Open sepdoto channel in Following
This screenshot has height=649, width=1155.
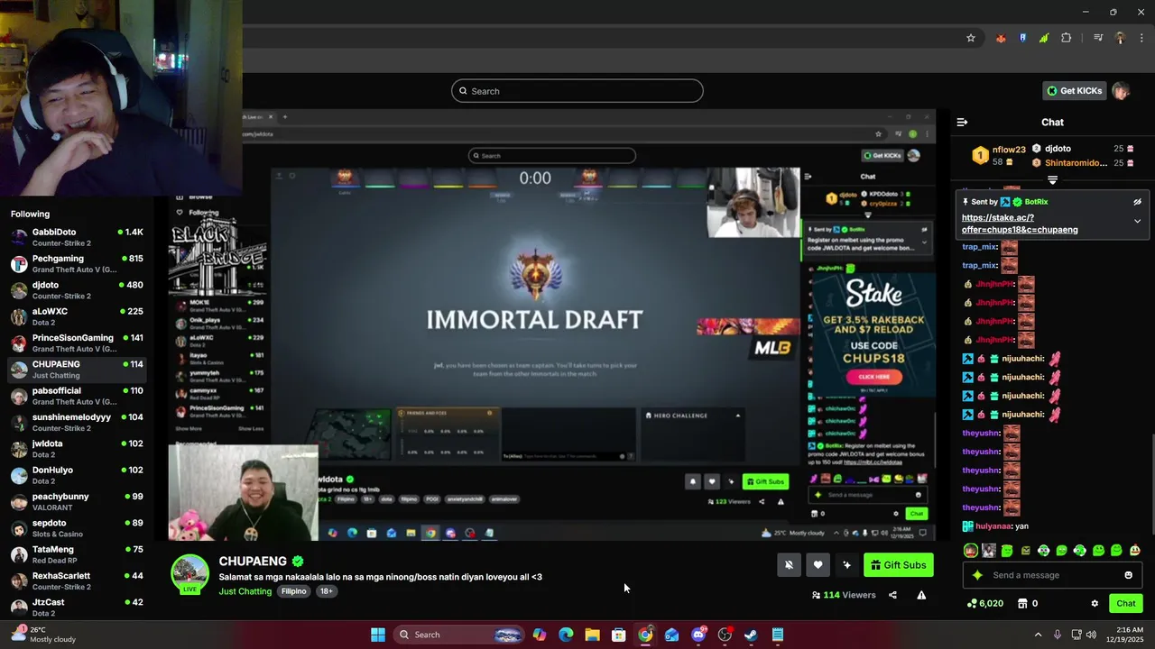pyautogui.click(x=78, y=528)
